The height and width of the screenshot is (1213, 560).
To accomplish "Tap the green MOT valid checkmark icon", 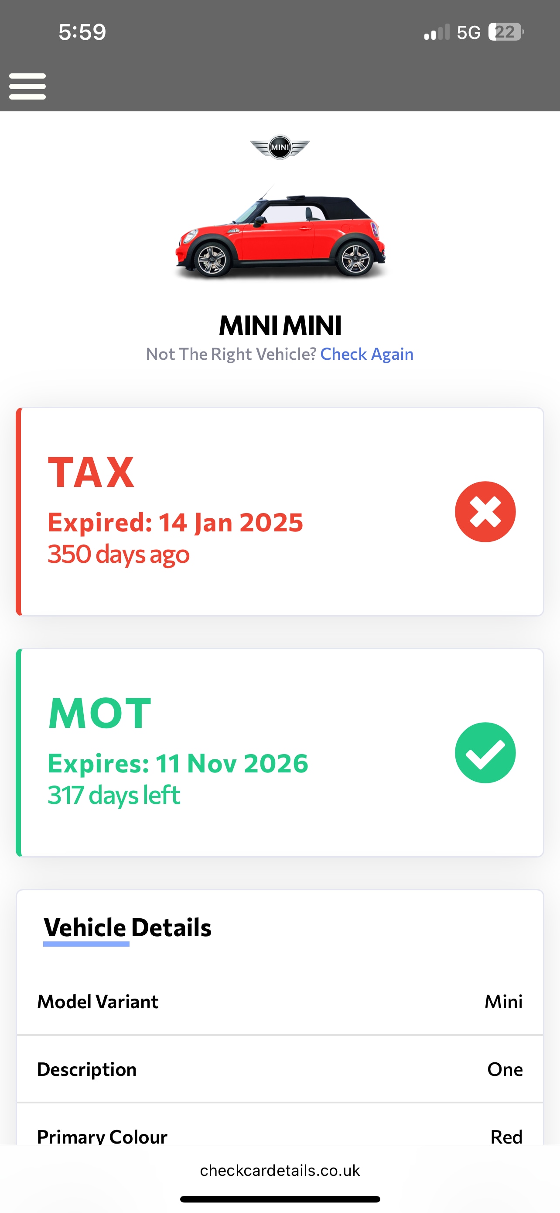I will pos(485,753).
